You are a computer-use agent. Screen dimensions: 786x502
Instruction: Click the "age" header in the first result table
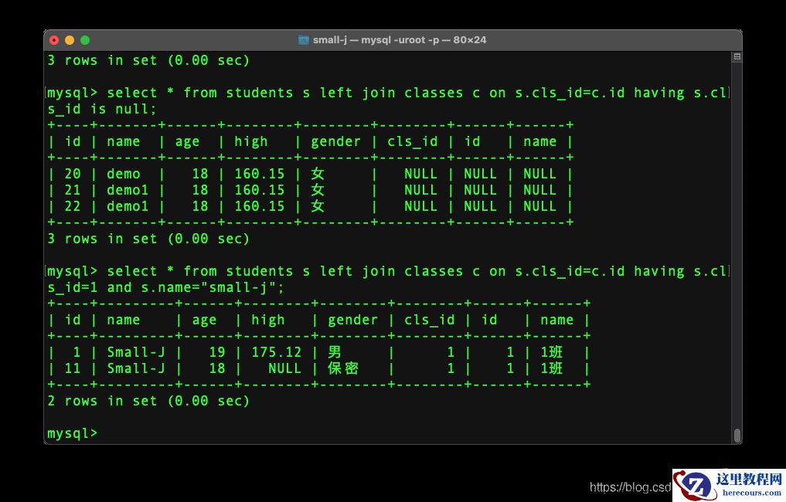pyautogui.click(x=187, y=142)
